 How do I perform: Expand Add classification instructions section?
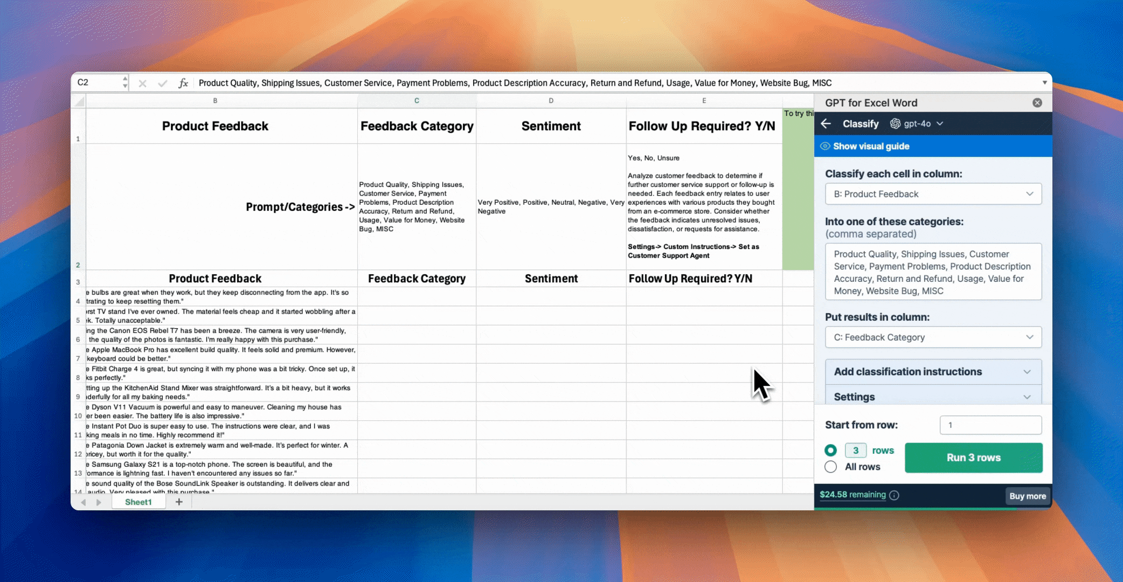pyautogui.click(x=933, y=372)
